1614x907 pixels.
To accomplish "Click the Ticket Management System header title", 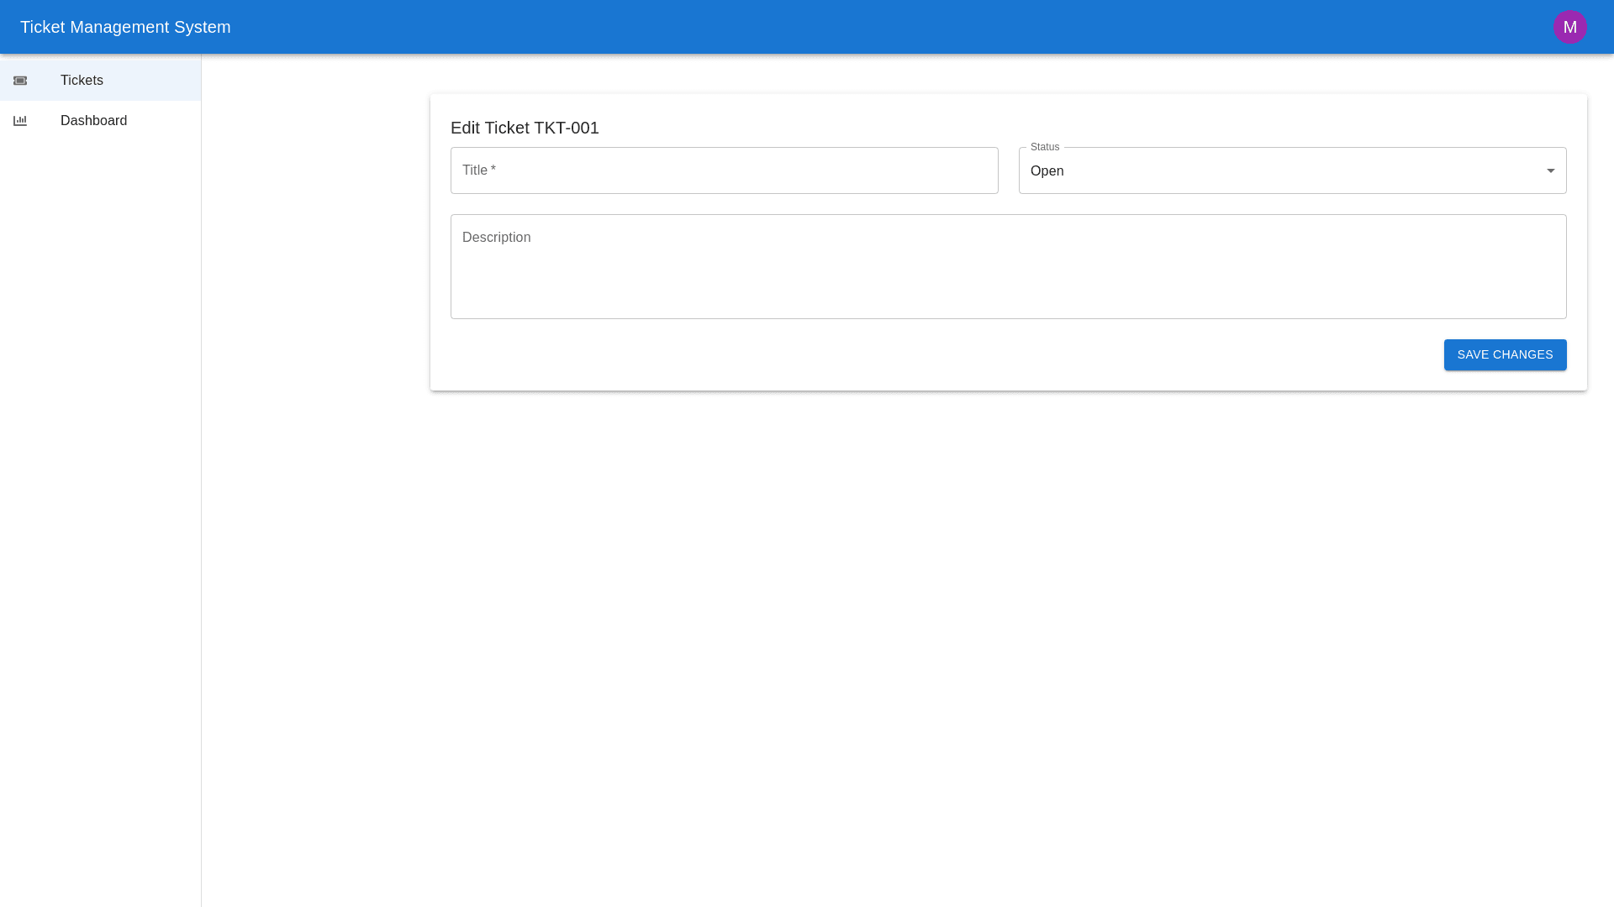I will click(125, 27).
